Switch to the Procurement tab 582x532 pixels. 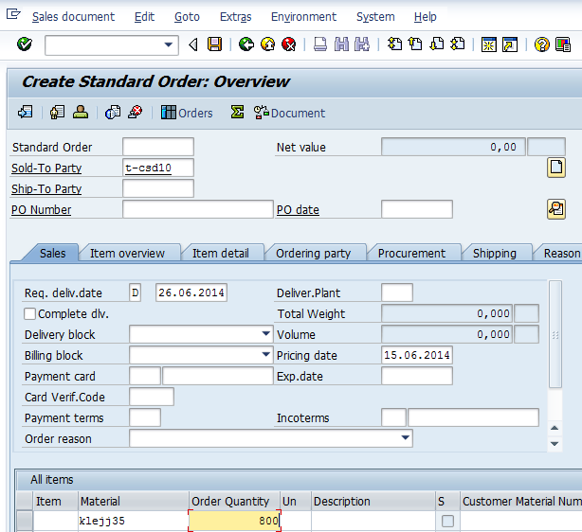point(411,253)
